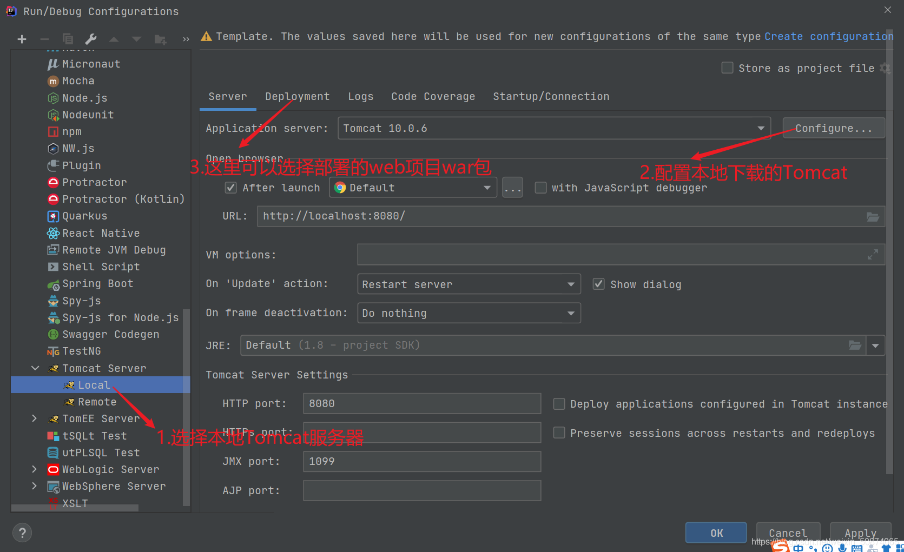Open the help question mark button
Screen dimensions: 904x552
coord(22,533)
